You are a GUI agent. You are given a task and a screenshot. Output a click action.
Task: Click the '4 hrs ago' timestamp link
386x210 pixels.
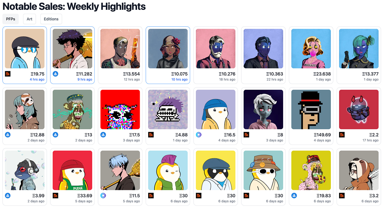point(37,79)
